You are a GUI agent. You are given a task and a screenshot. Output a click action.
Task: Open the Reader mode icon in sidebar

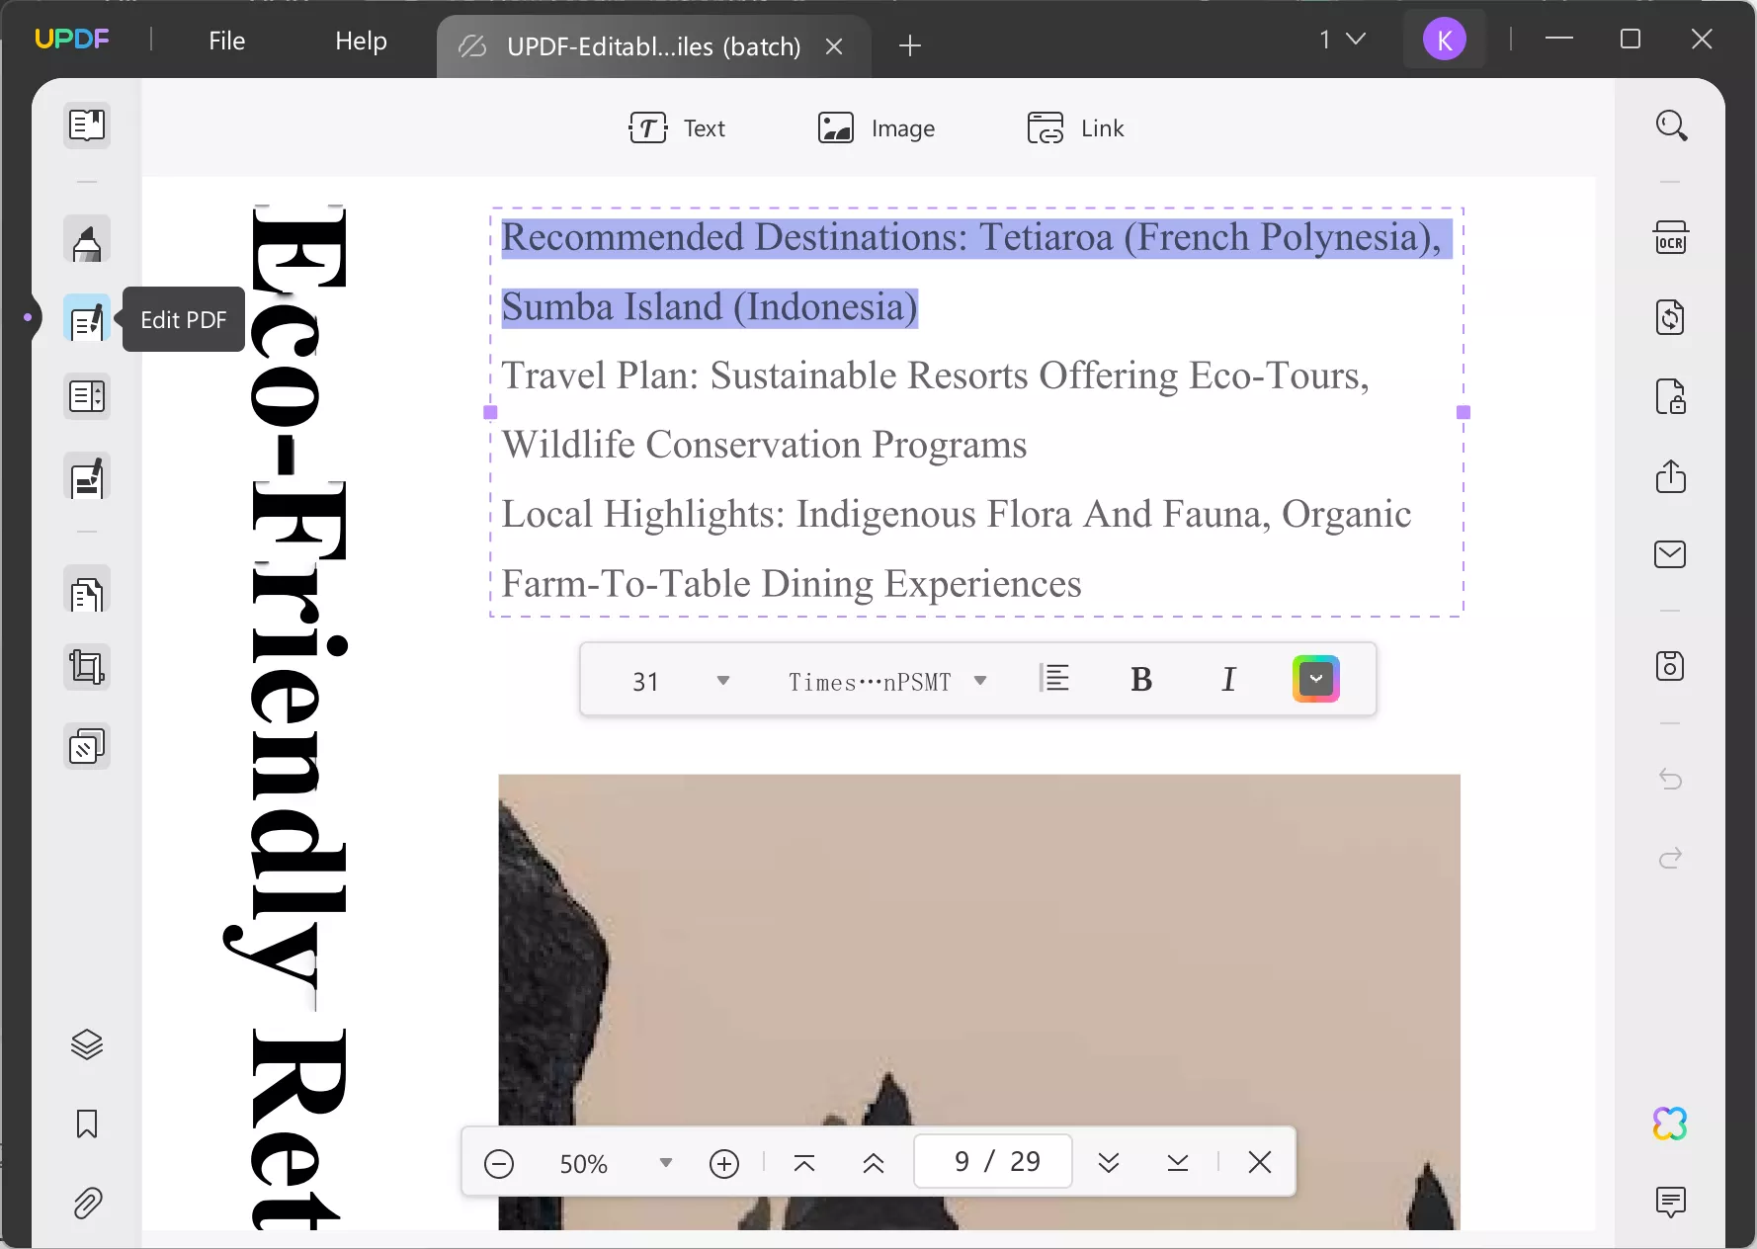point(87,125)
